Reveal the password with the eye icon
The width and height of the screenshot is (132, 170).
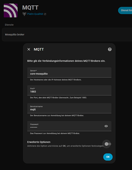(106, 126)
